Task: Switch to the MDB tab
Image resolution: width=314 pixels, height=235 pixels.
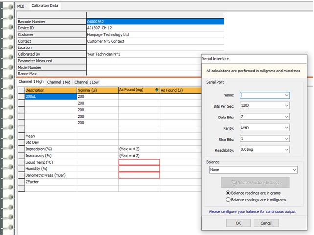Action: click(x=21, y=6)
